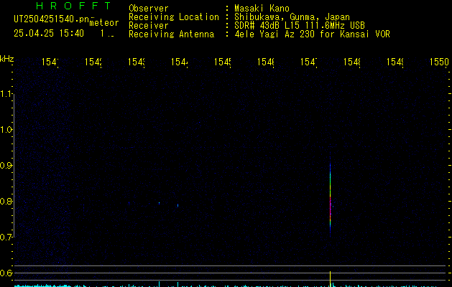Click the 0.8 kHz frequency label
This screenshot has height=287, width=452.
[x=6, y=201]
